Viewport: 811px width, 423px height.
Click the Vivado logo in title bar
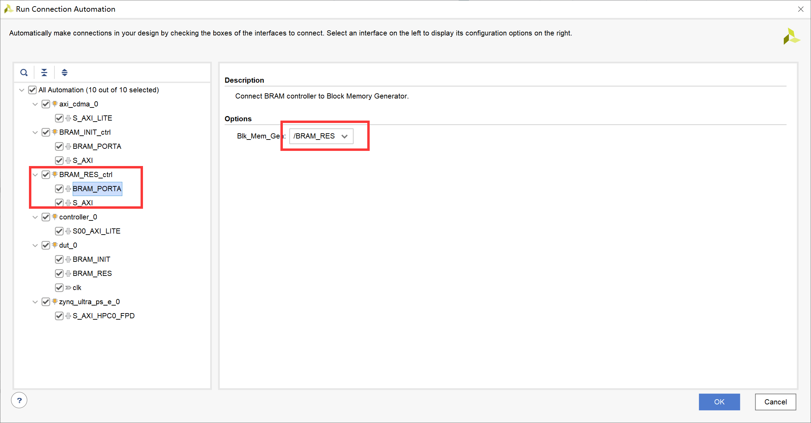click(x=9, y=9)
